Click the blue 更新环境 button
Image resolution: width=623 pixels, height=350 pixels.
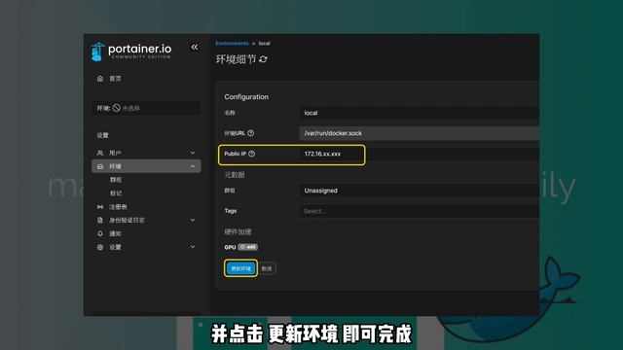[x=240, y=268]
